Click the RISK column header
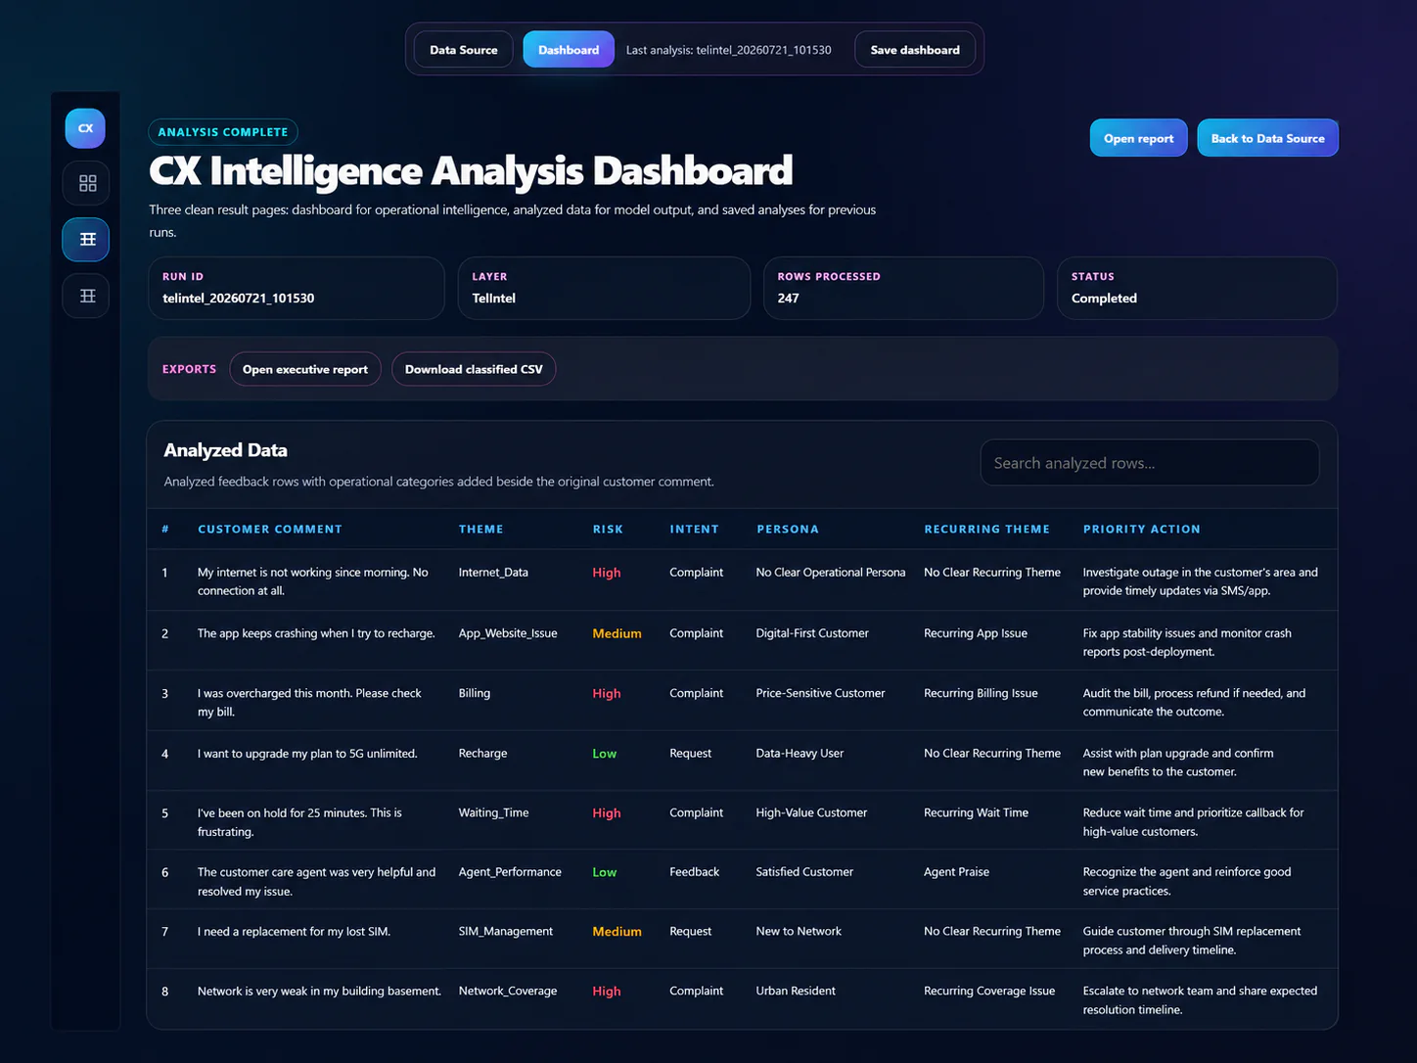The height and width of the screenshot is (1063, 1417). coord(608,529)
